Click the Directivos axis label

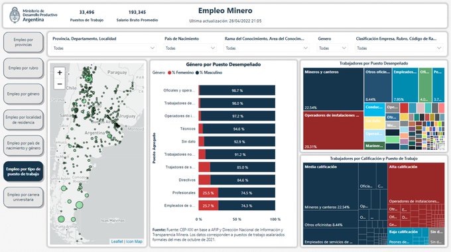[x=187, y=180]
